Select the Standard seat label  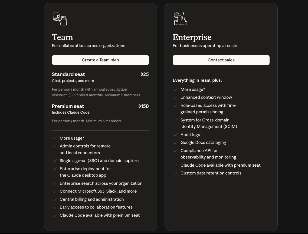(x=68, y=74)
